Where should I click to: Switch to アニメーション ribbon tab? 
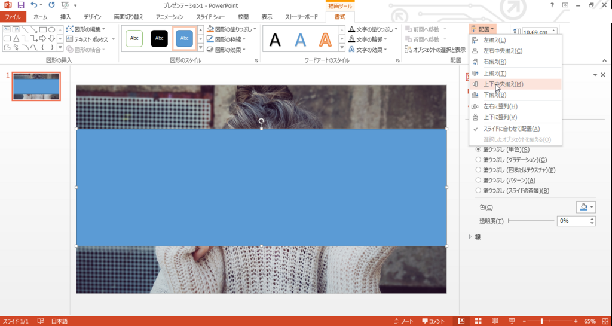point(169,17)
